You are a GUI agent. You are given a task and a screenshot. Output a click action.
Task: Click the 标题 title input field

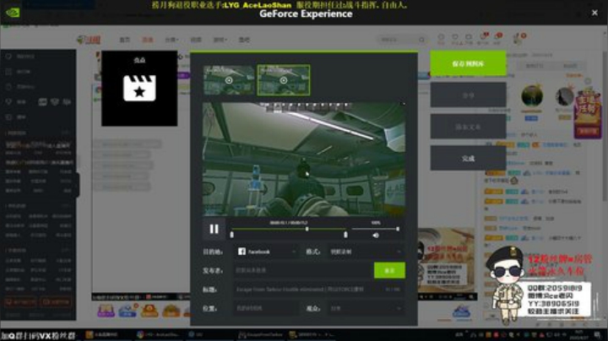pos(318,290)
